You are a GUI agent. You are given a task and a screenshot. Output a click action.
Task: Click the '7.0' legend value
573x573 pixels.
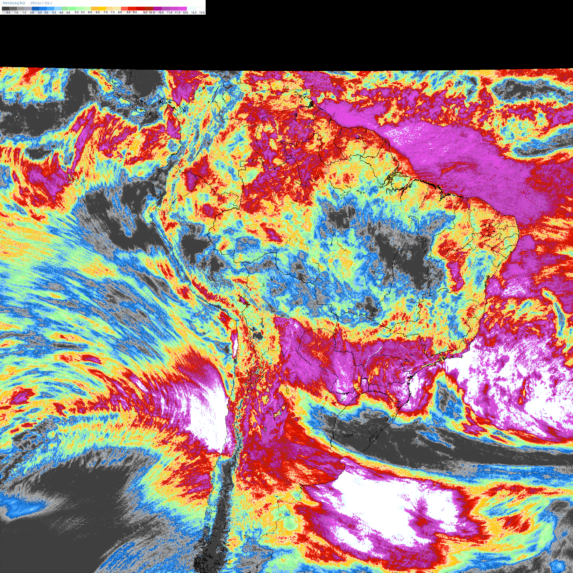point(106,12)
